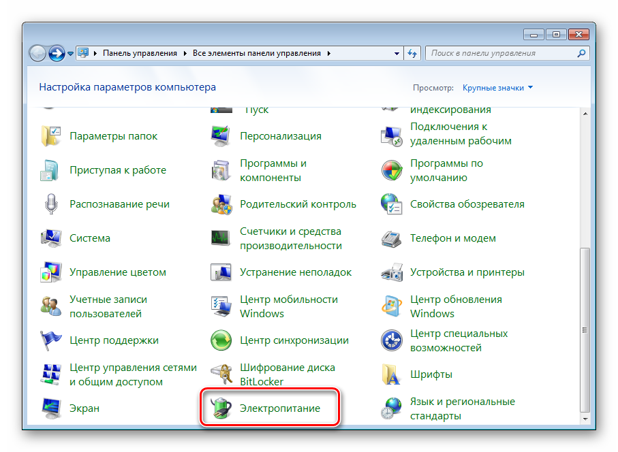The width and height of the screenshot is (618, 452).
Task: Open the Система link
Action: click(89, 238)
